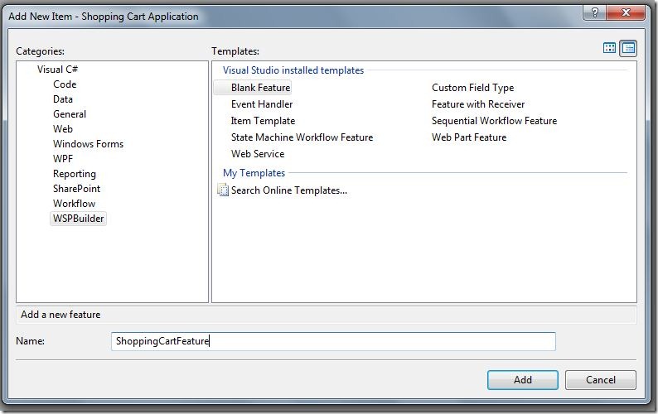
Task: Switch to small icons list view
Action: click(628, 48)
